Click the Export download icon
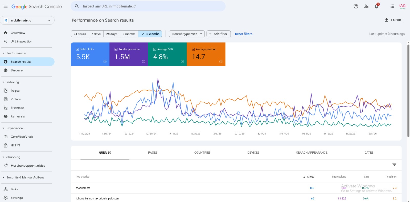The image size is (410, 202). coord(386,20)
